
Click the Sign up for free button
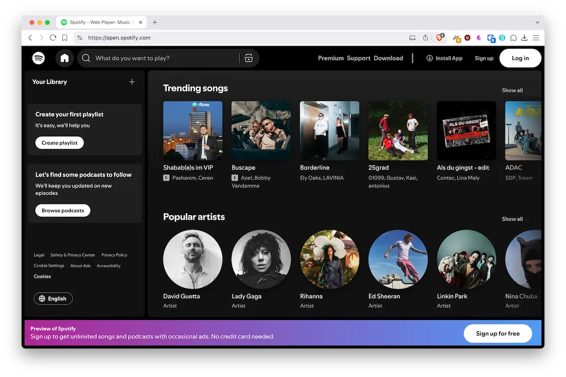(498, 333)
